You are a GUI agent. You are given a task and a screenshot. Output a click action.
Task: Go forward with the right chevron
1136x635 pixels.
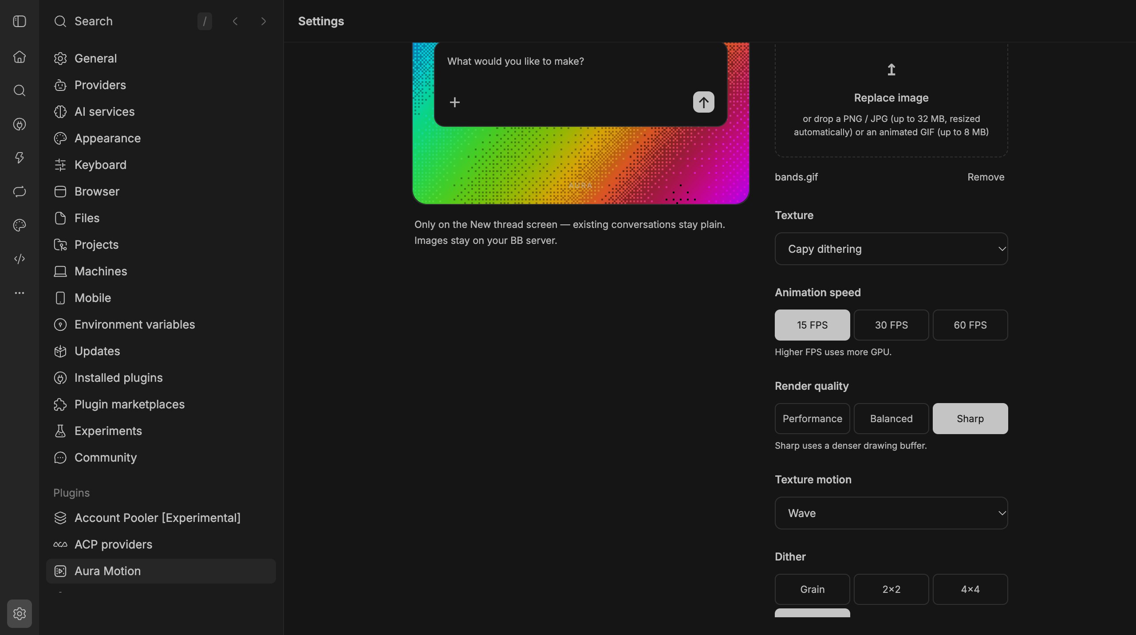[x=264, y=21]
